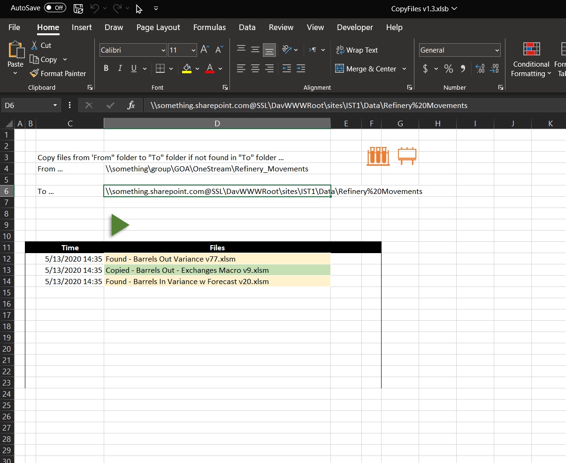This screenshot has height=463, width=566.
Task: Click the Format Painter brush icon
Action: tap(34, 73)
